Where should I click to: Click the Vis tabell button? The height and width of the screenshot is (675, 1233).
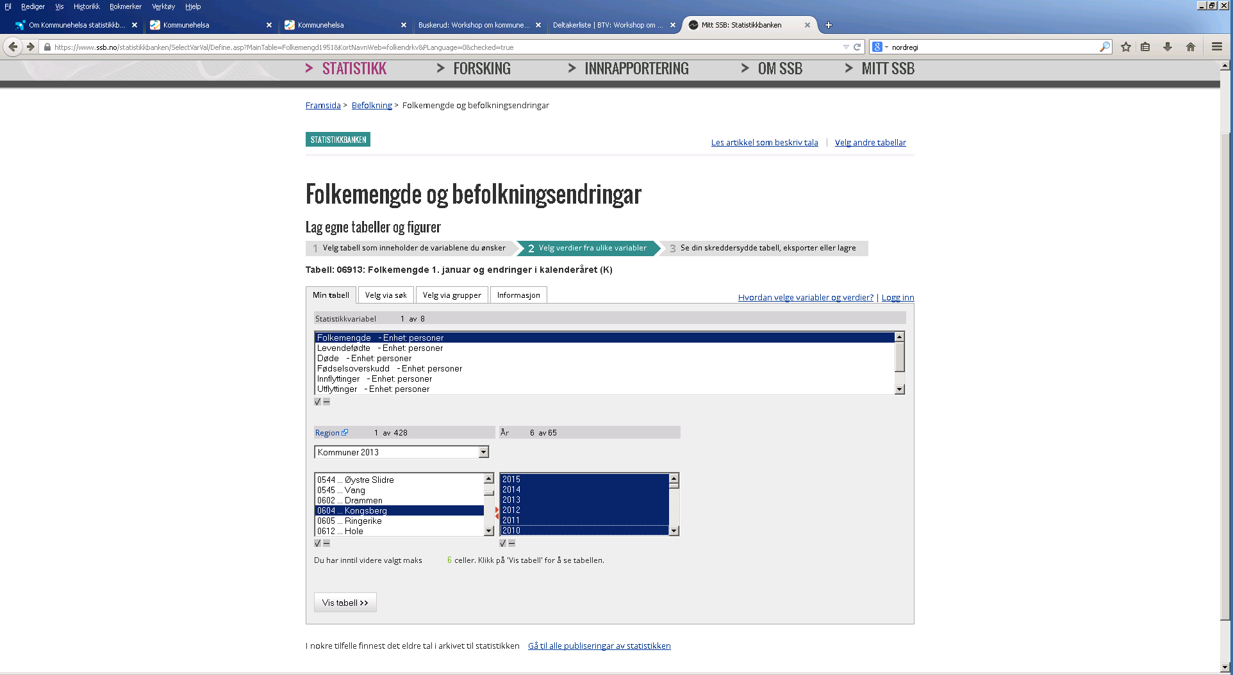coord(345,603)
